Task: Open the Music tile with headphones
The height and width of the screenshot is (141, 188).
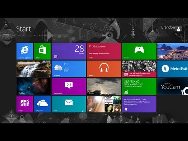Action: tap(104, 69)
